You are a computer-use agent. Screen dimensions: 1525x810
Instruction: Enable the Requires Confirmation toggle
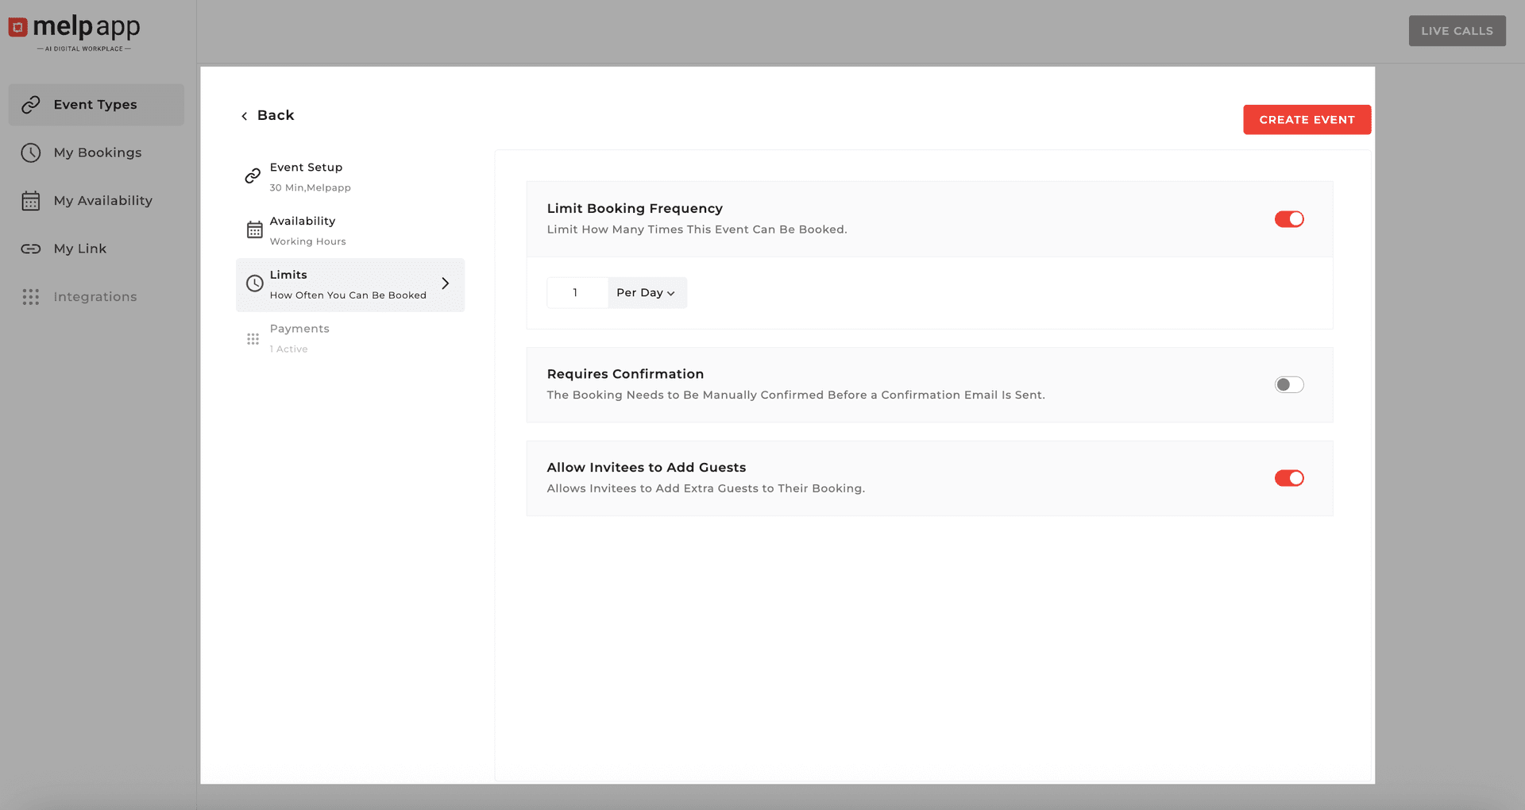[x=1288, y=385]
